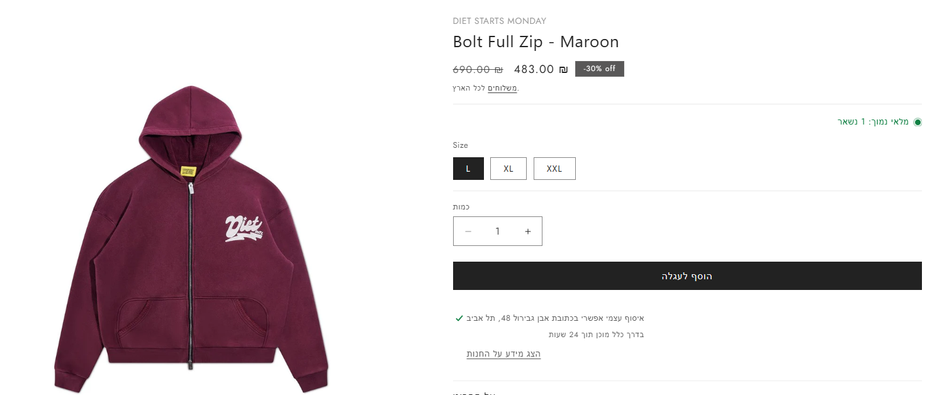Click the DIET STARTS MONDAY brand name
The image size is (949, 395).
500,21
